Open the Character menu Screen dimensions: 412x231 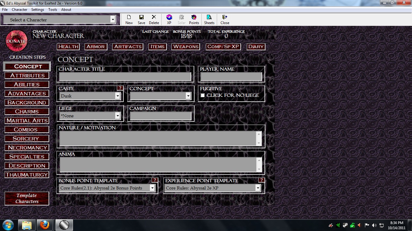point(20,9)
